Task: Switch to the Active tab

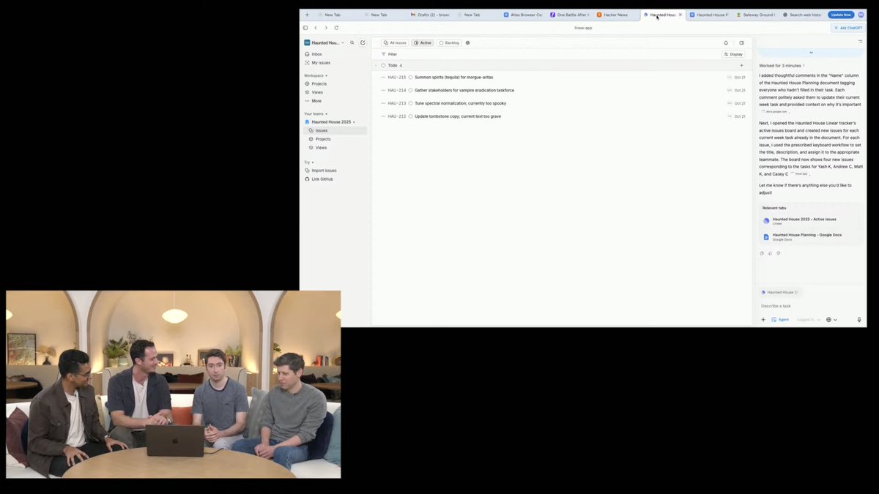Action: [x=423, y=42]
